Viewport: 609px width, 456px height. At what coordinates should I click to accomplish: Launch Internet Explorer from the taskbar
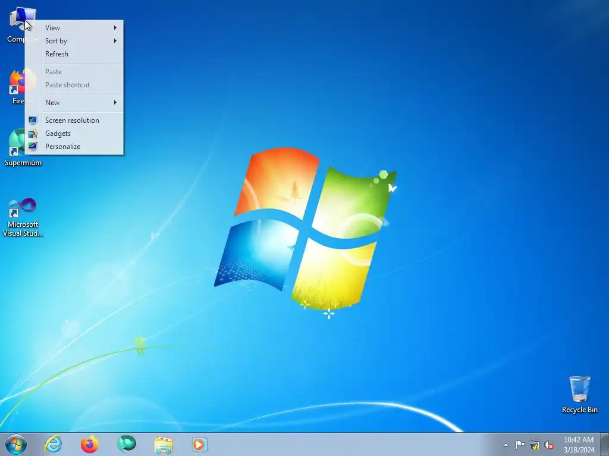[x=53, y=444]
